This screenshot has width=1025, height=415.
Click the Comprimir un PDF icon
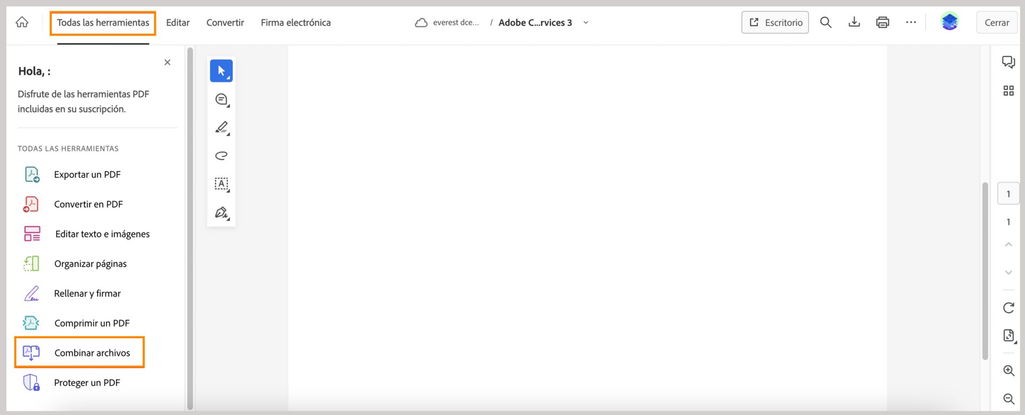pyautogui.click(x=31, y=323)
